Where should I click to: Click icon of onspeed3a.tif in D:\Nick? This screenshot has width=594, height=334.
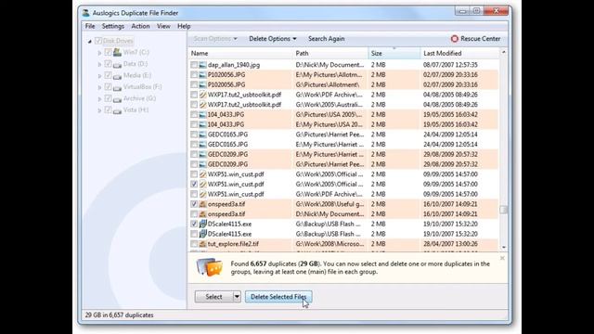[202, 214]
